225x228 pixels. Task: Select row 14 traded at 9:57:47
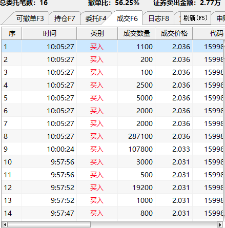(112, 213)
